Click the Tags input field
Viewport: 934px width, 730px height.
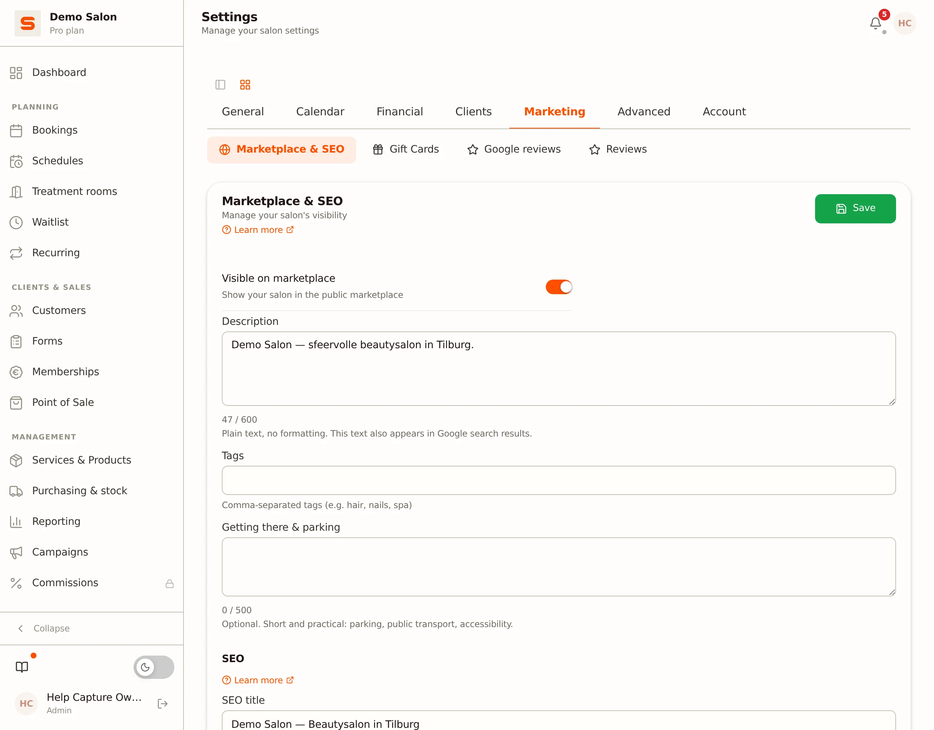(x=559, y=480)
